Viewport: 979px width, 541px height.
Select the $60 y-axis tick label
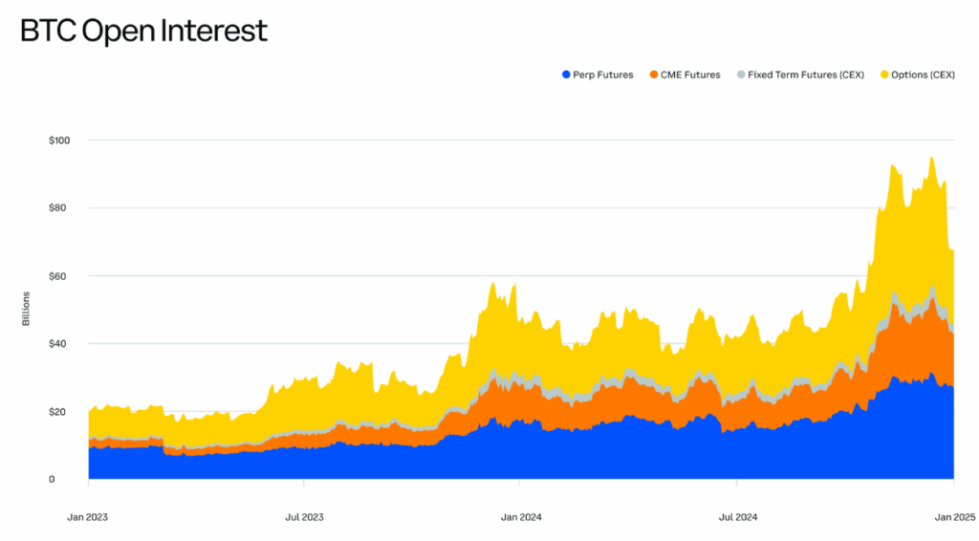(x=60, y=276)
